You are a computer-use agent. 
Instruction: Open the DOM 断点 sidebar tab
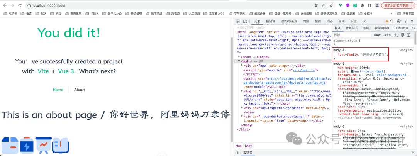(x=401, y=28)
